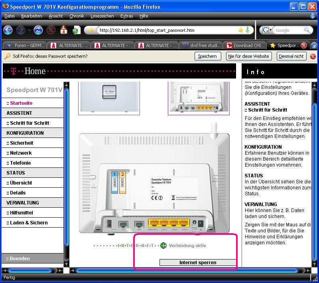The width and height of the screenshot is (319, 283).
Task: Click the Internet sperren button
Action: point(198,263)
